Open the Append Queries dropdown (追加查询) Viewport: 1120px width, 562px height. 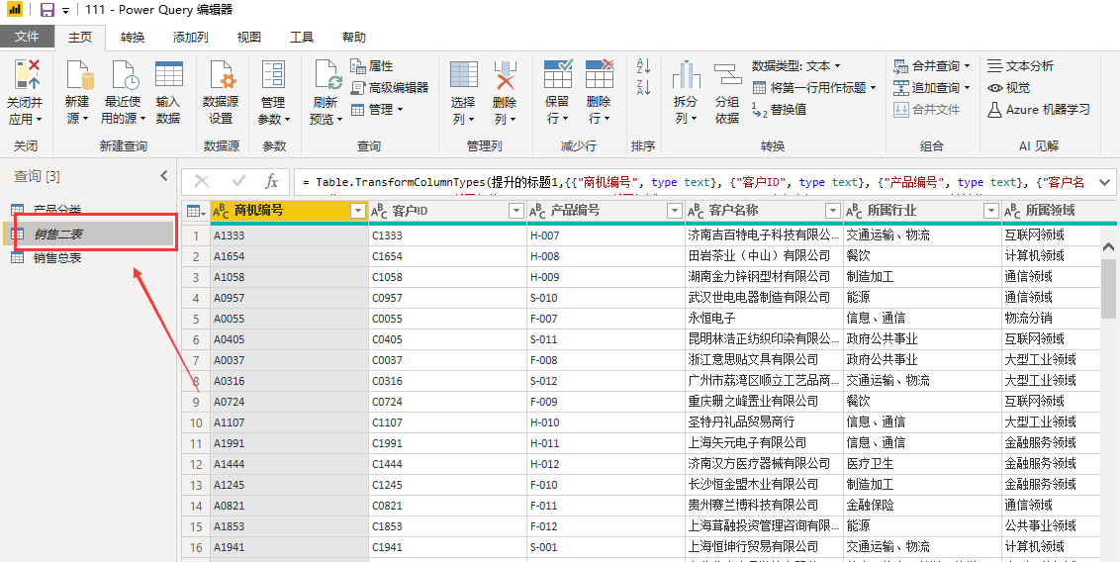click(968, 87)
